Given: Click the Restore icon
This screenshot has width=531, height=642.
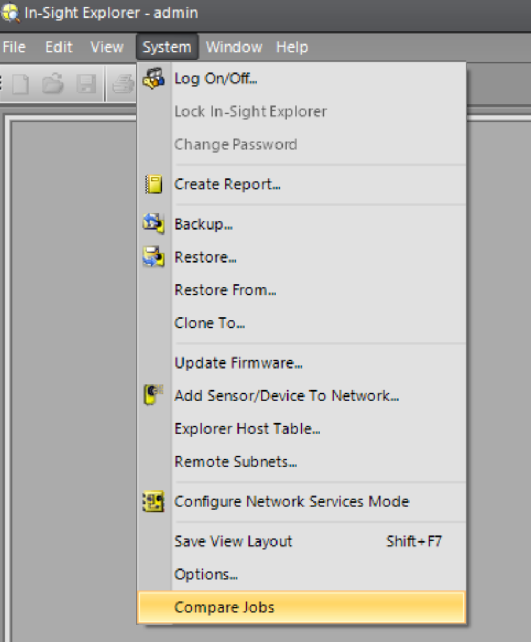Looking at the screenshot, I should pyautogui.click(x=154, y=257).
